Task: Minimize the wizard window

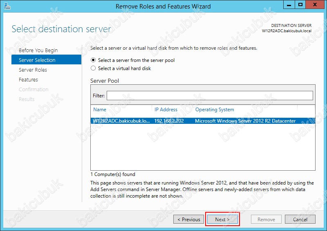Action: pos(289,4)
